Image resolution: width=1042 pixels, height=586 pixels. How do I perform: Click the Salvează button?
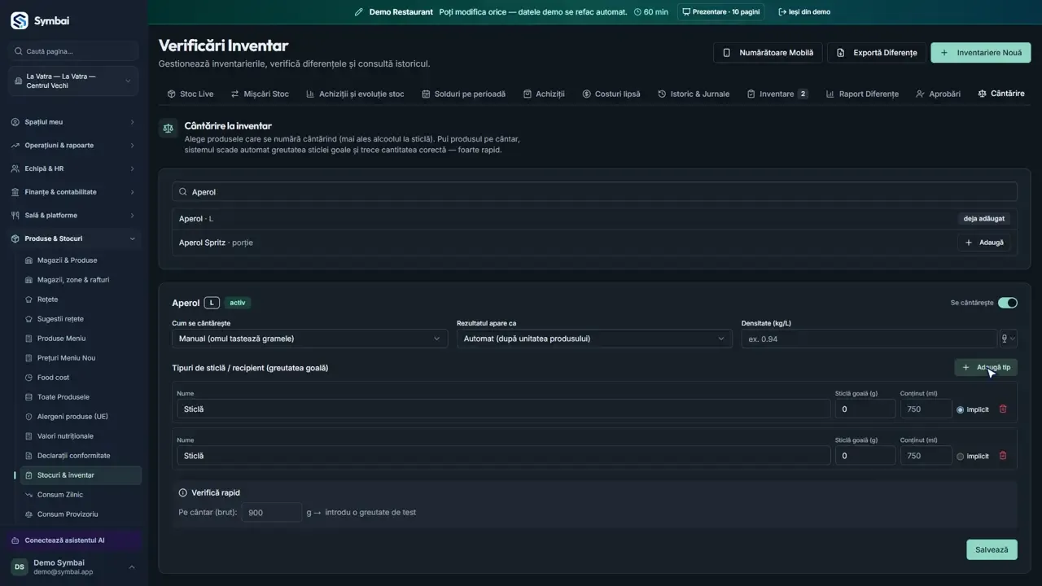992,549
